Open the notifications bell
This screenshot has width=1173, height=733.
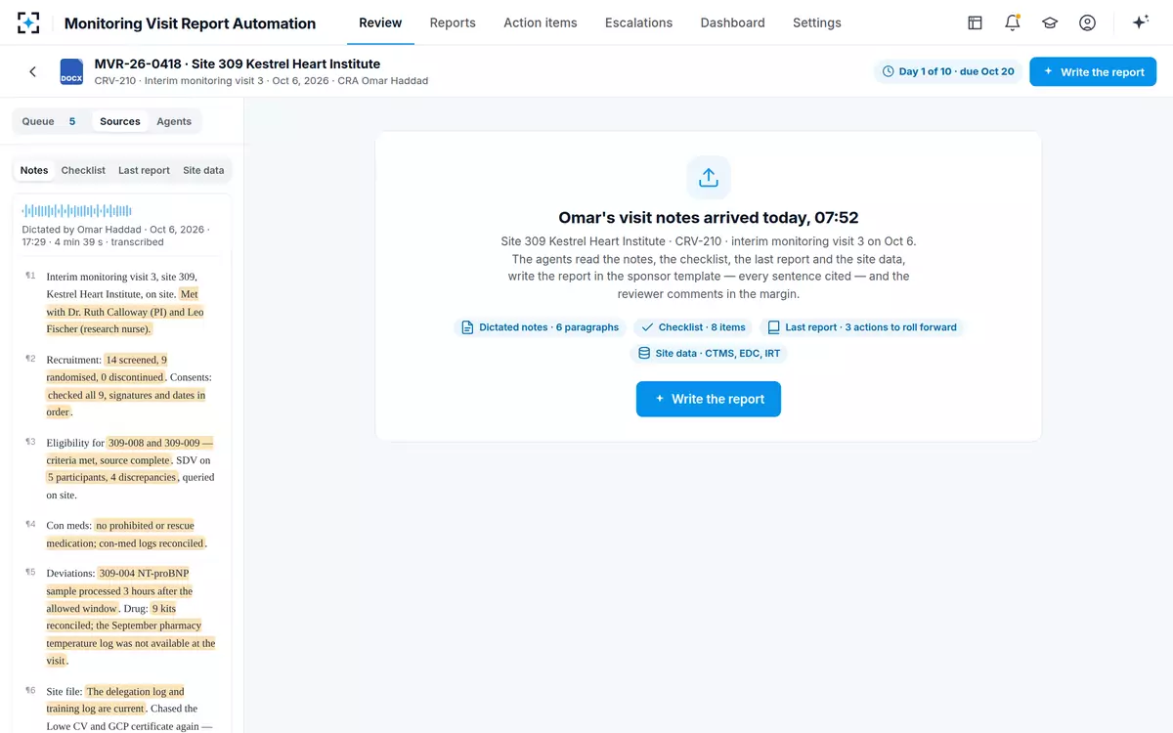1013,22
